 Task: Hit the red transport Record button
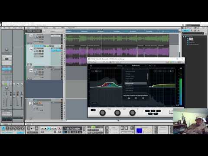point(59,128)
